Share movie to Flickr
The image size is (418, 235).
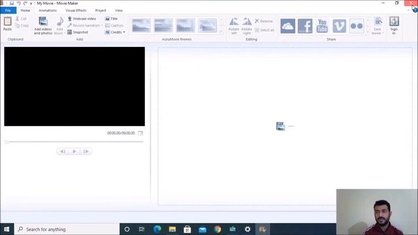click(357, 26)
